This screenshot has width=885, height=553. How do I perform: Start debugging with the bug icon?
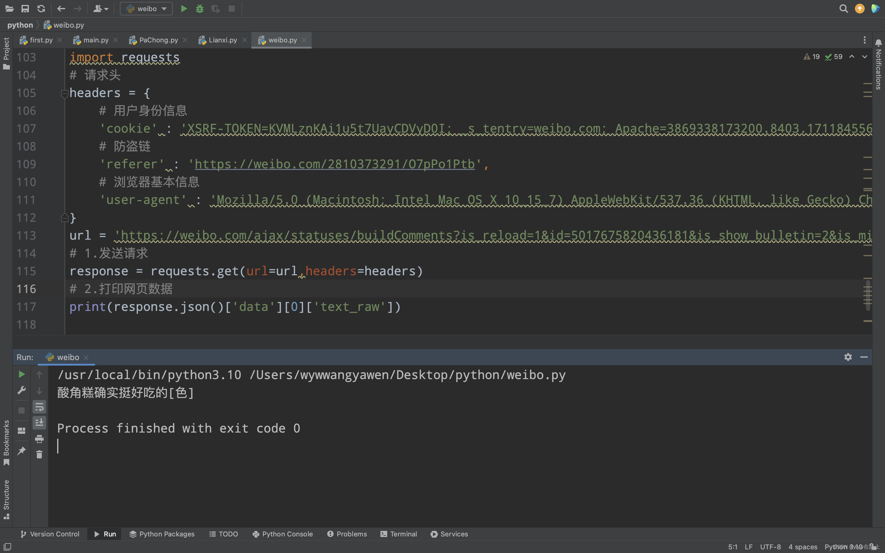(200, 8)
